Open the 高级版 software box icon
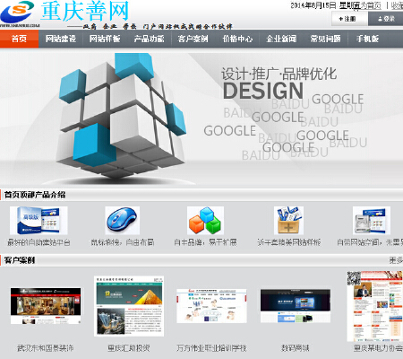Viewport: 403px width, 359px height. pyautogui.click(x=39, y=221)
